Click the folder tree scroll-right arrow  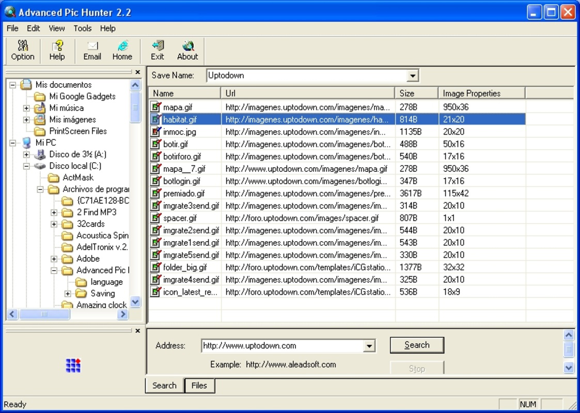(x=122, y=314)
